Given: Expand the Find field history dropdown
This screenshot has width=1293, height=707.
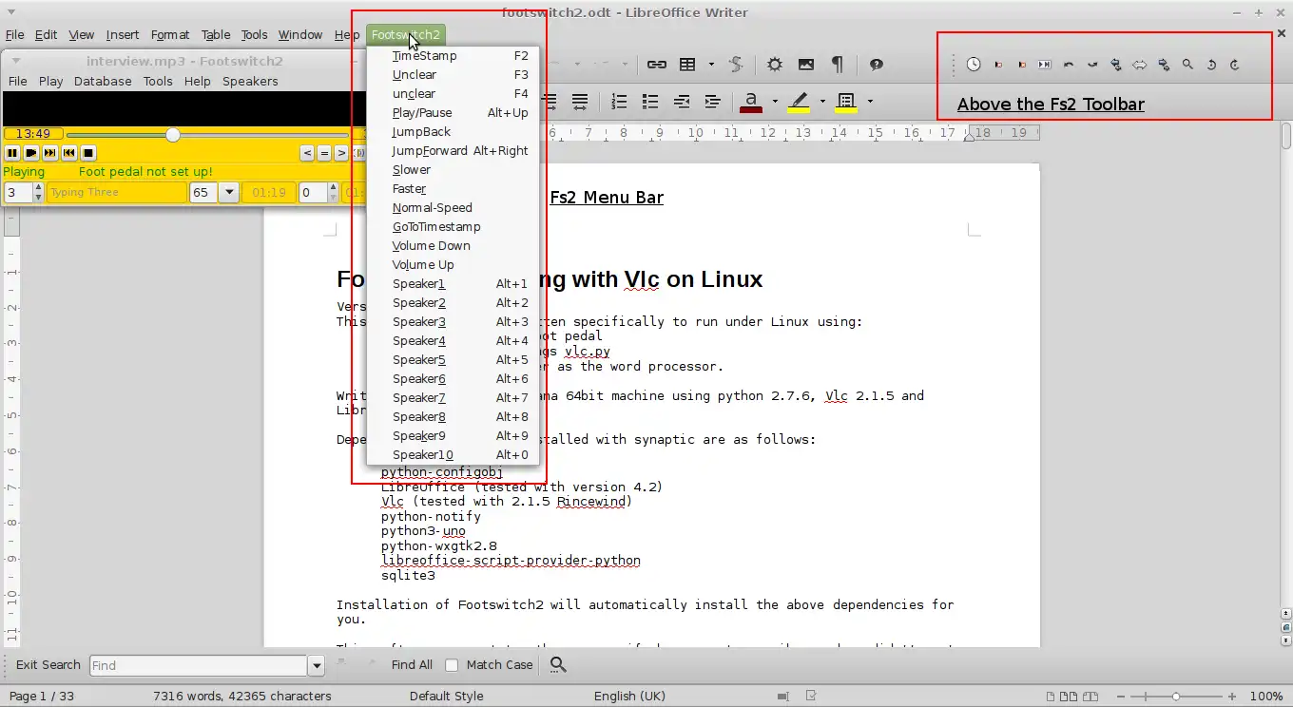Looking at the screenshot, I should click(x=317, y=665).
